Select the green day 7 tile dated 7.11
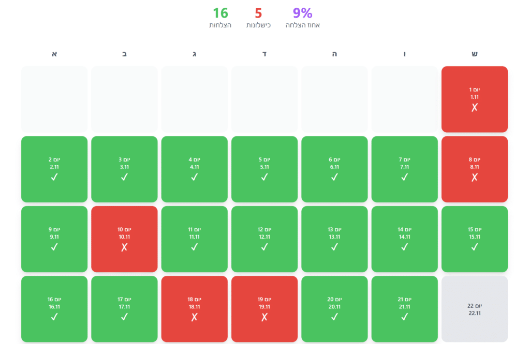This screenshot has width=530, height=344. pyautogui.click(x=404, y=169)
